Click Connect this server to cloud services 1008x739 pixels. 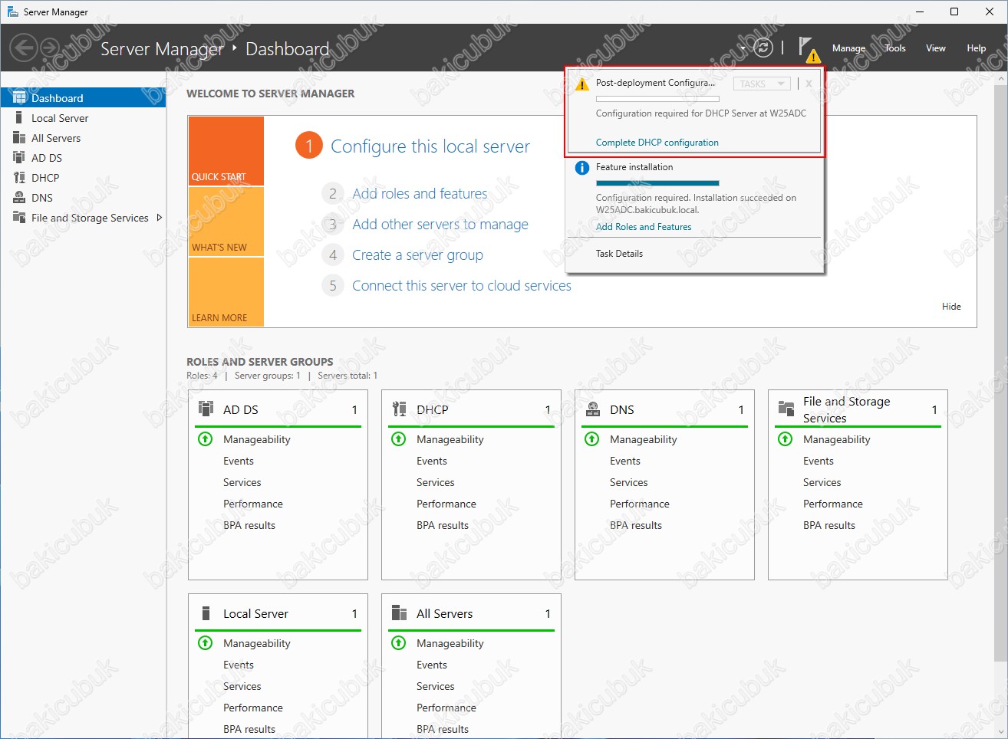[x=462, y=286]
